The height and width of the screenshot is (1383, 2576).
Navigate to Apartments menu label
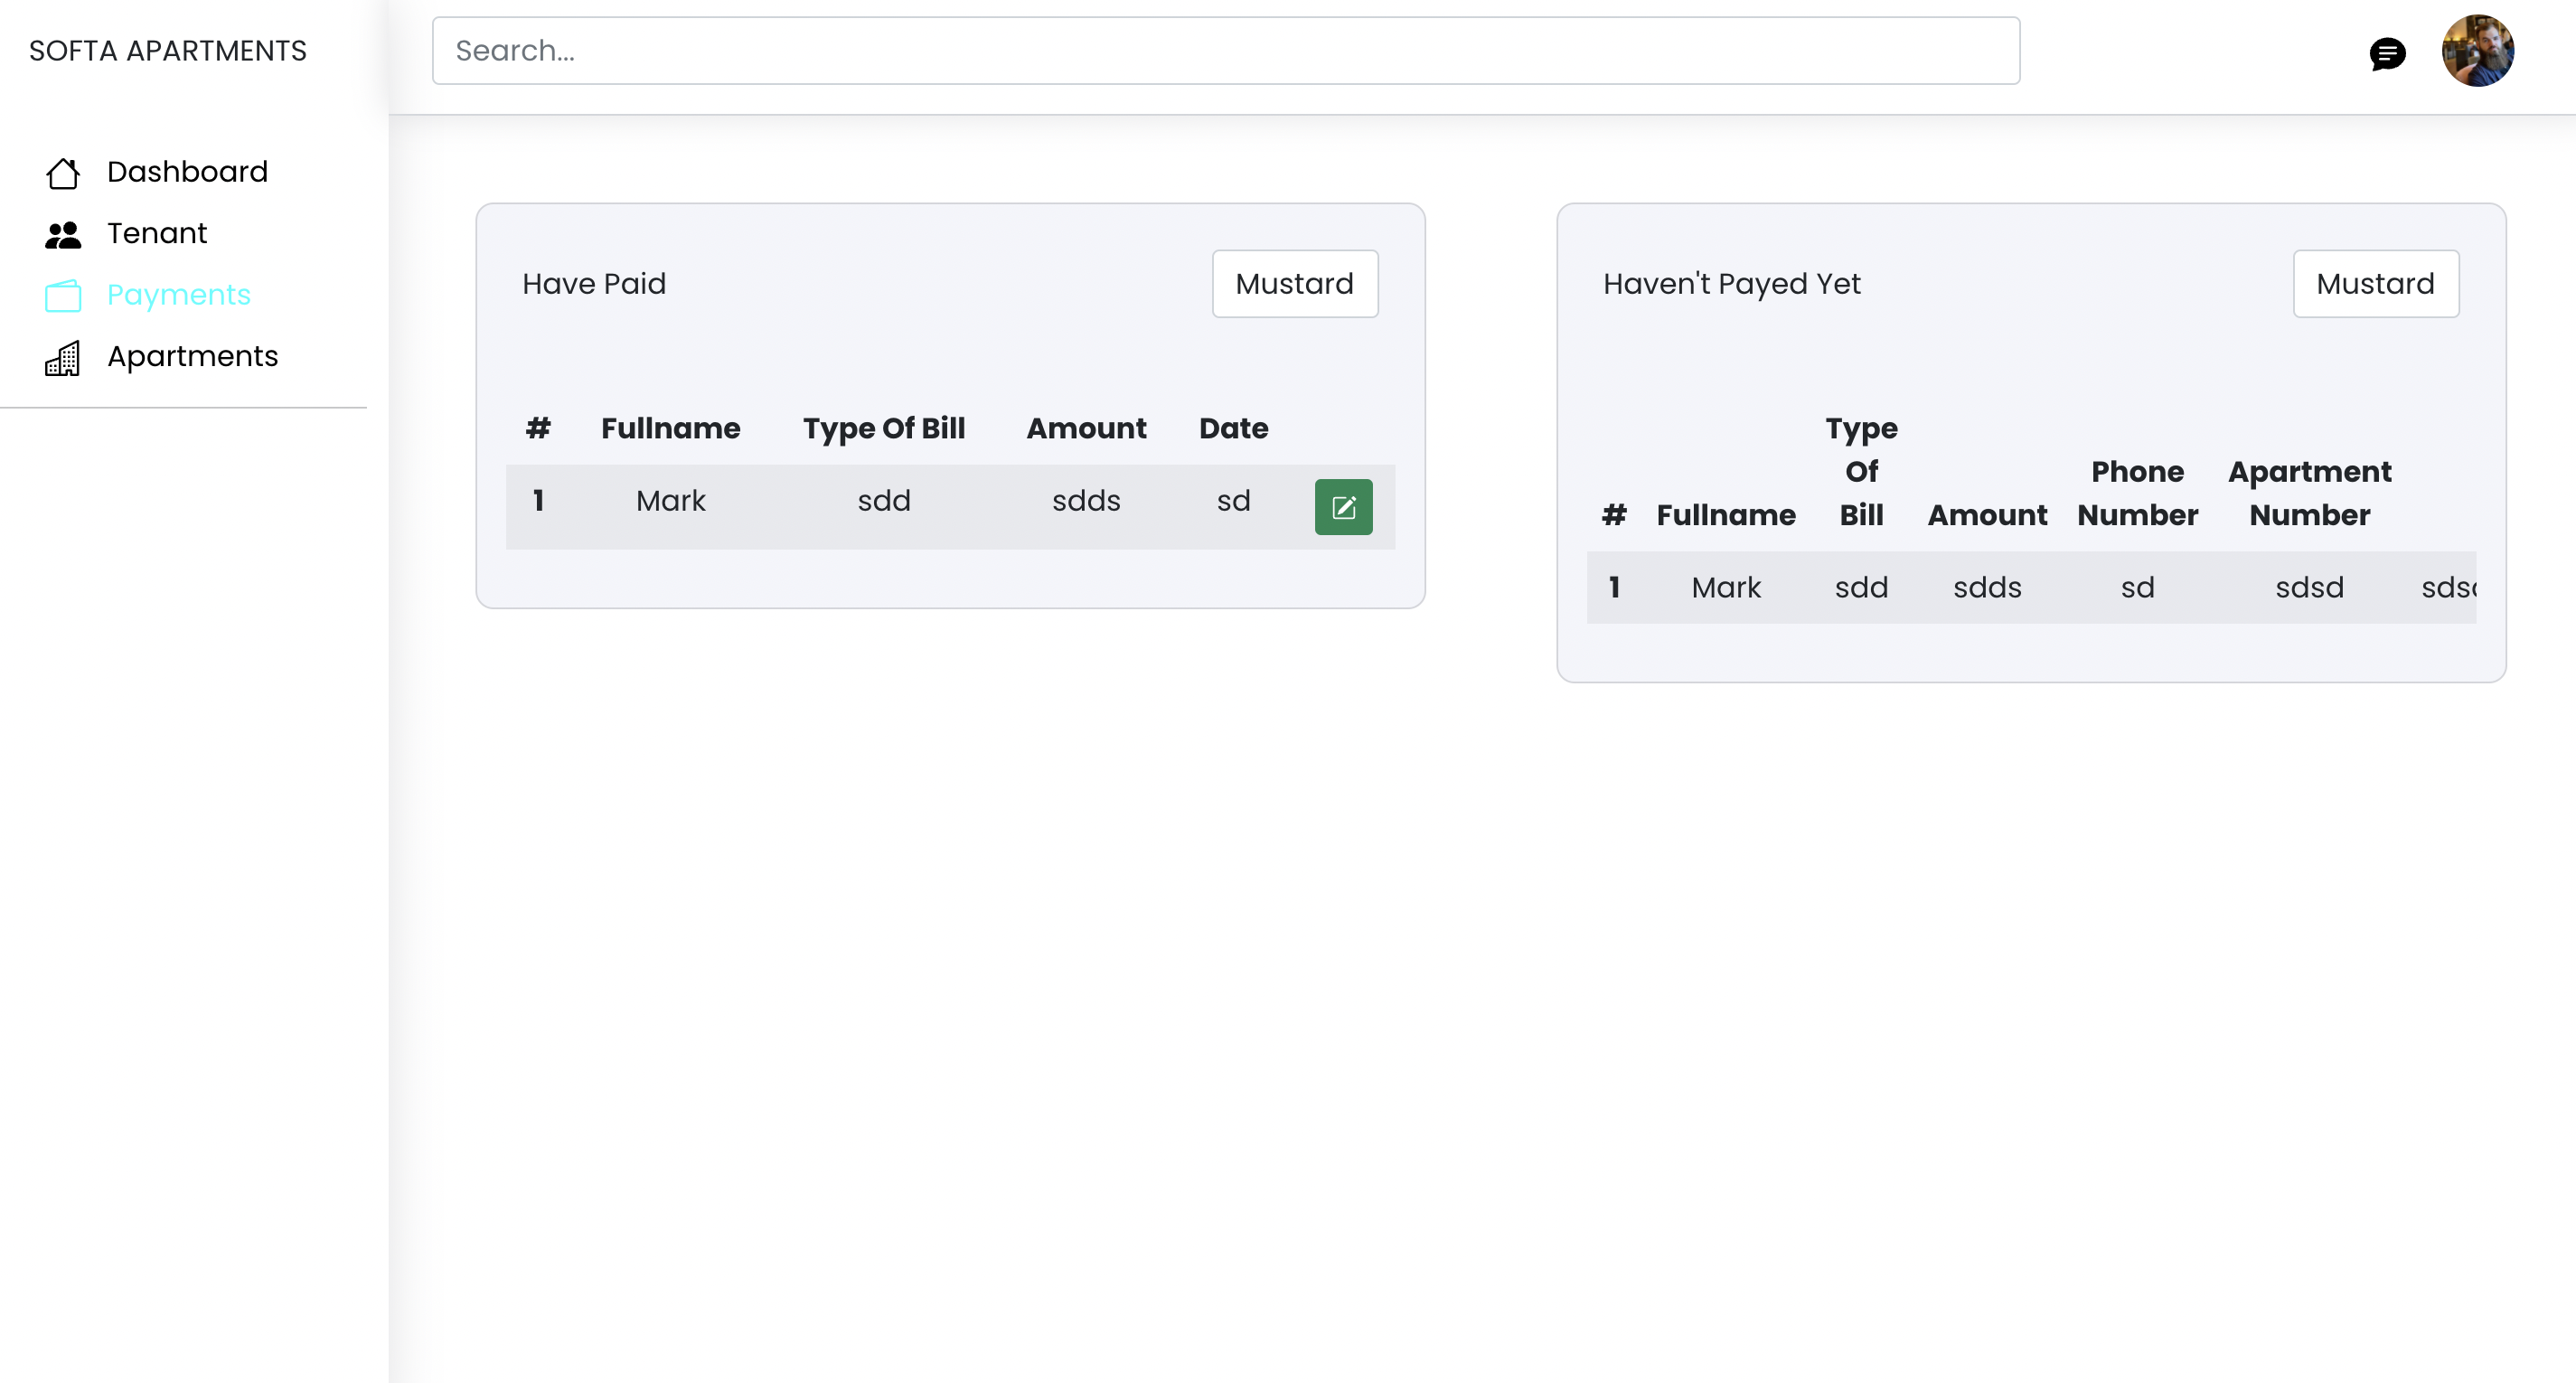click(x=192, y=356)
